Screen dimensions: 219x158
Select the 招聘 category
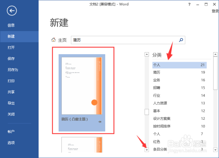coord(180,88)
